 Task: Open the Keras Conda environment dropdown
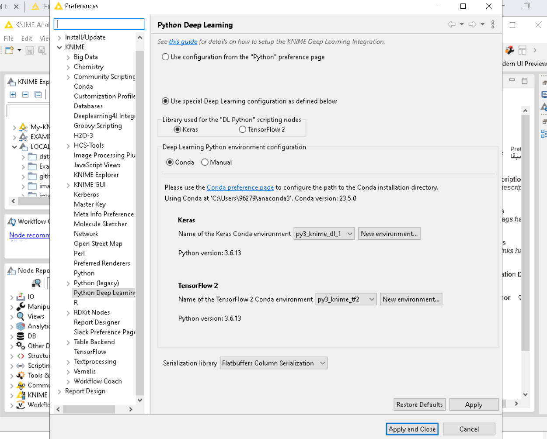tap(324, 234)
